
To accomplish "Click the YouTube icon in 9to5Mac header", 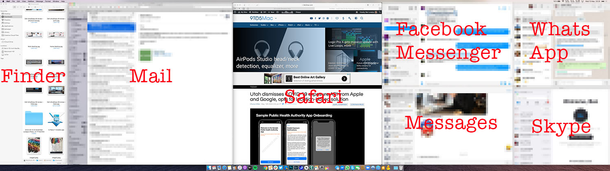I will click(311, 18).
